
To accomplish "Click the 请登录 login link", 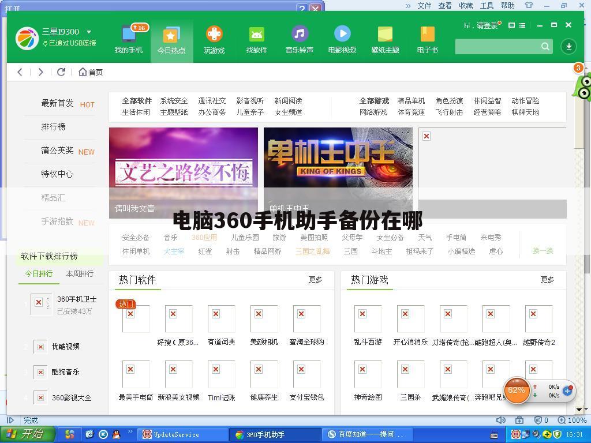I will pyautogui.click(x=487, y=25).
